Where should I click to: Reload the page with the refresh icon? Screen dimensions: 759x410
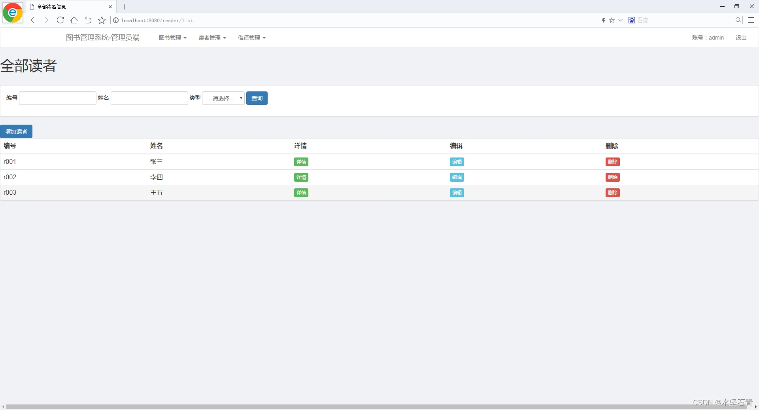(60, 20)
